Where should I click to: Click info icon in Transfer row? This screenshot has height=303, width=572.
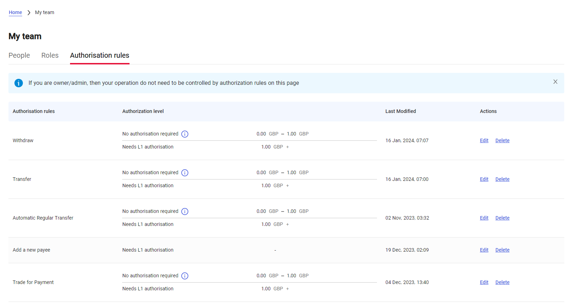tap(185, 173)
